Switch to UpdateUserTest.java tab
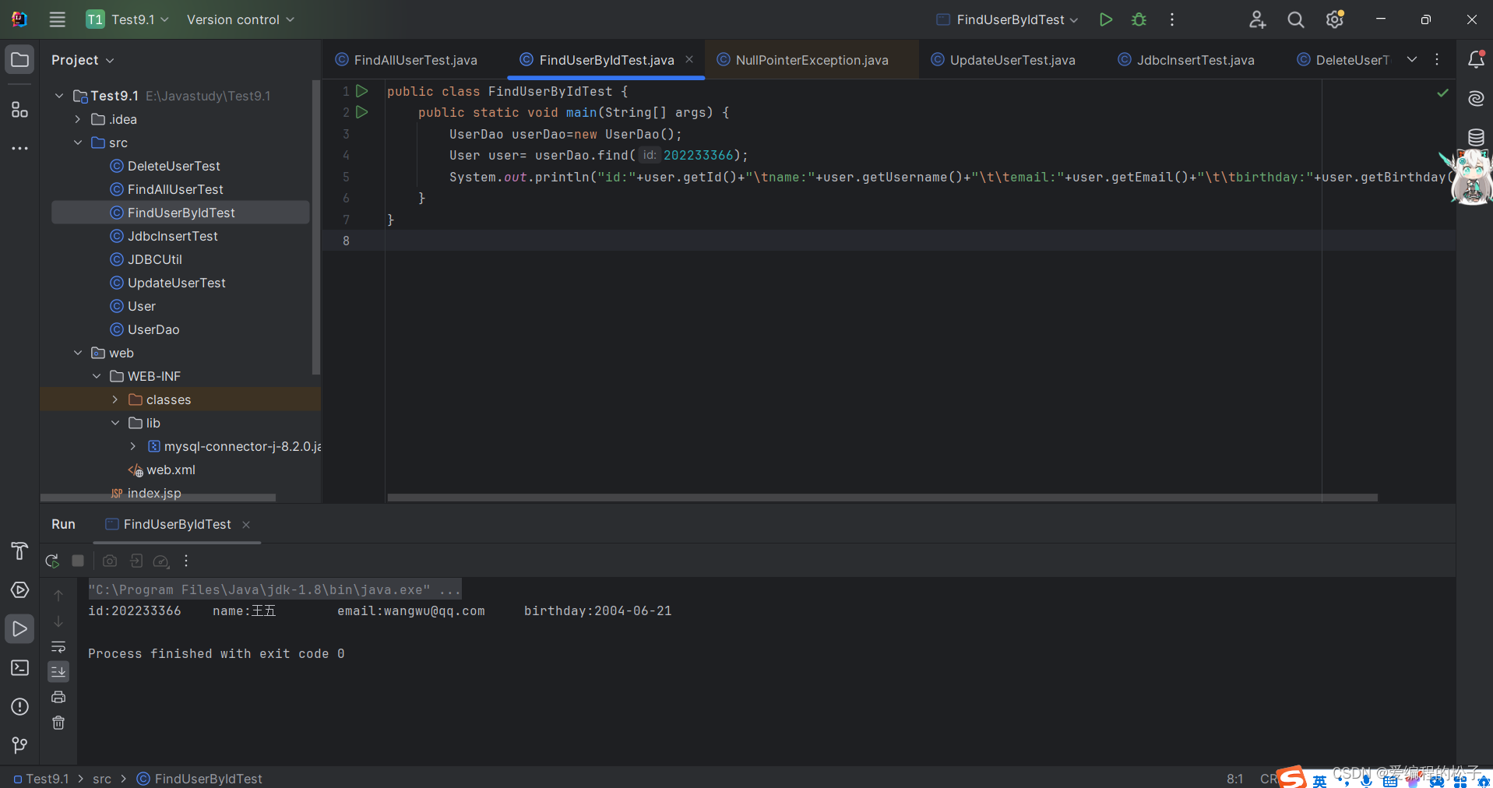Screen dimensions: 1493x788 pyautogui.click(x=1003, y=60)
